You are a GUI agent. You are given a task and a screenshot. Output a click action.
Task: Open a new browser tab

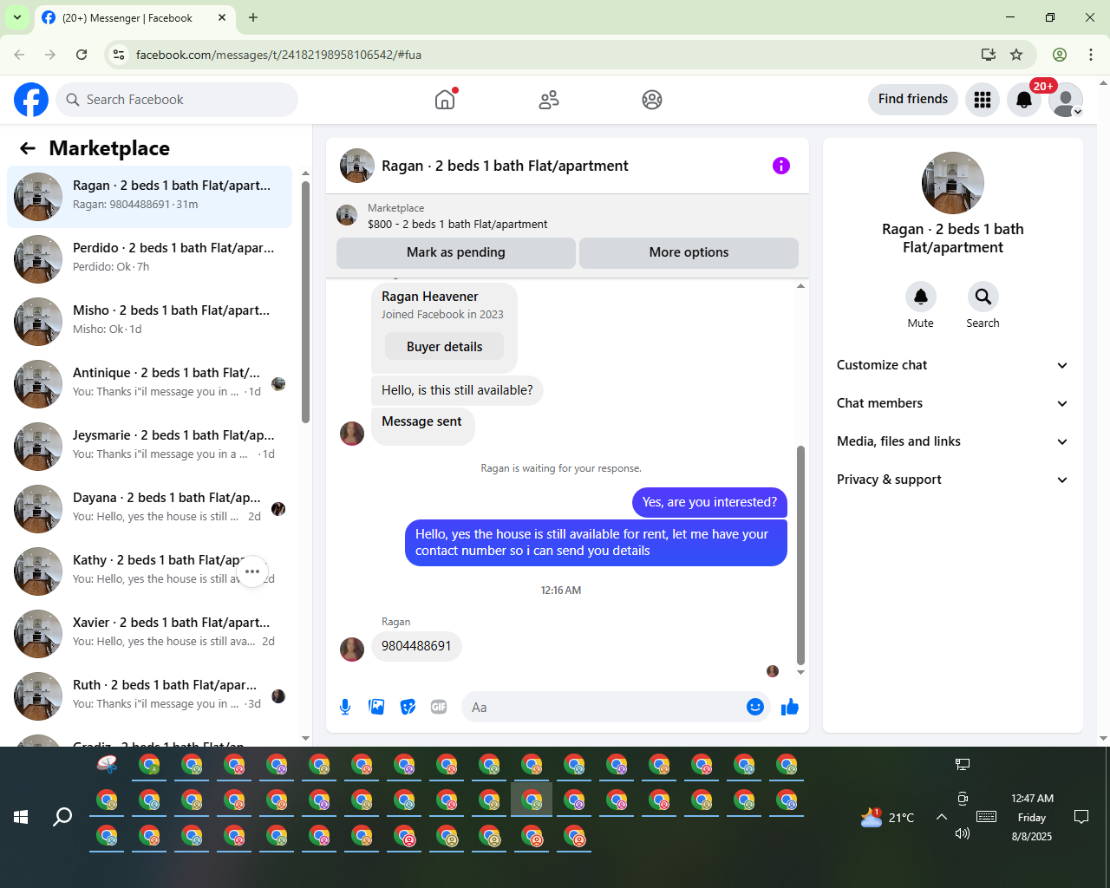[253, 17]
